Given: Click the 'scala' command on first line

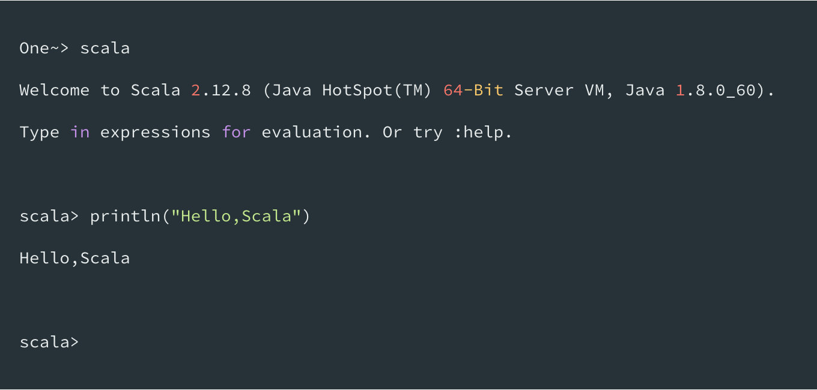Looking at the screenshot, I should (105, 48).
